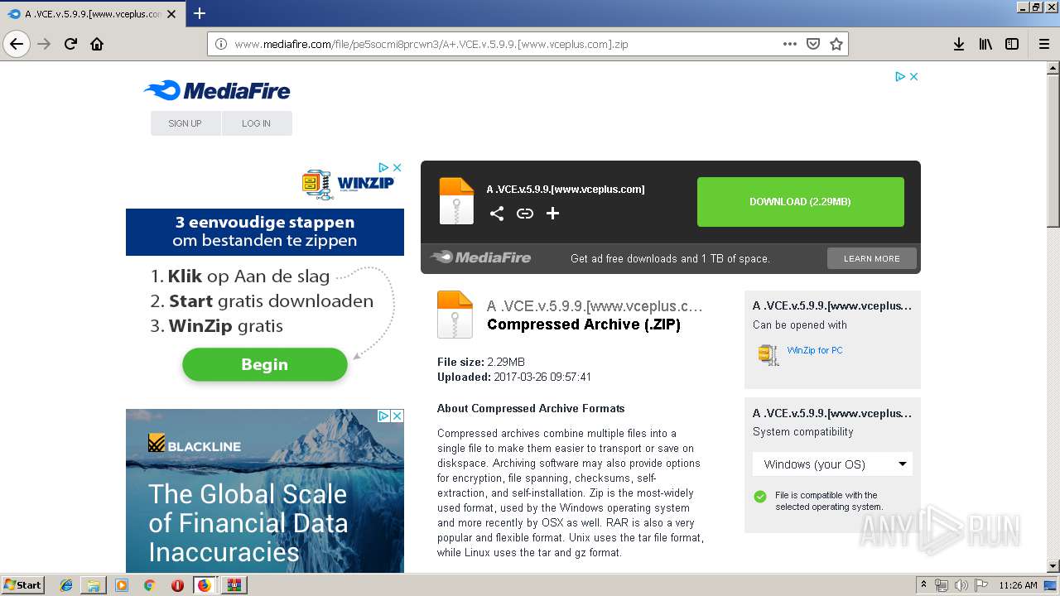
Task: Click the green Begin button in WinZip ad
Action: click(265, 364)
